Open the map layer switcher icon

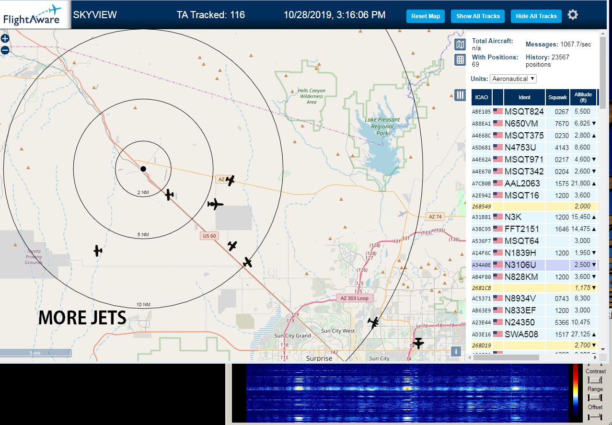tap(460, 45)
